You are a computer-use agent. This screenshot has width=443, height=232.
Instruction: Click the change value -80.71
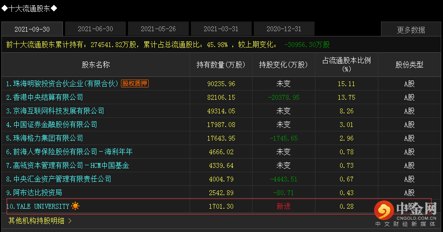[284, 193]
